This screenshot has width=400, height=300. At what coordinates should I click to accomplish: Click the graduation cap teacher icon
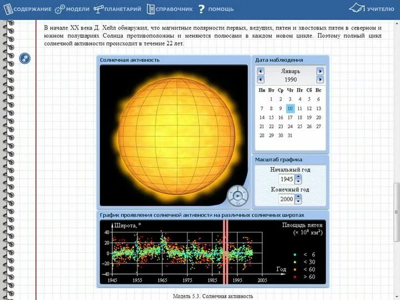pyautogui.click(x=357, y=8)
